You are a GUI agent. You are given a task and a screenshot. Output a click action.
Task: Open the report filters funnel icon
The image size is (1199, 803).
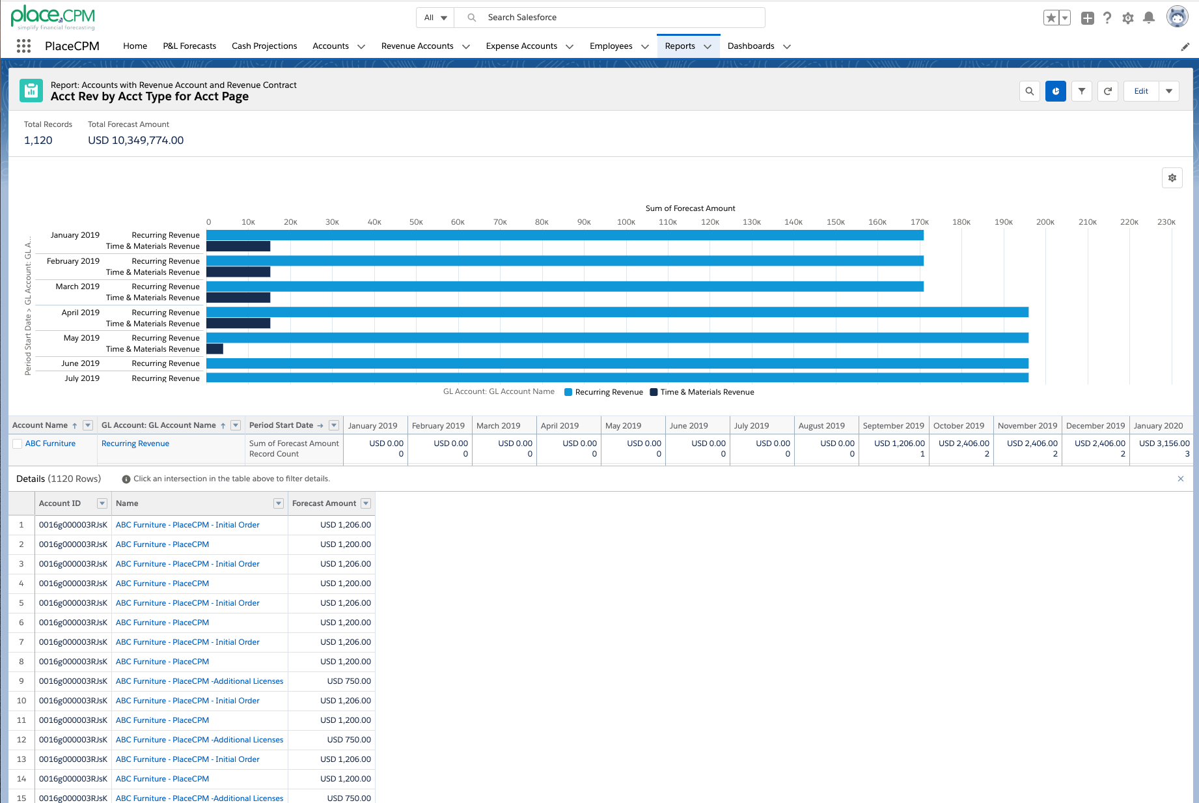point(1081,91)
